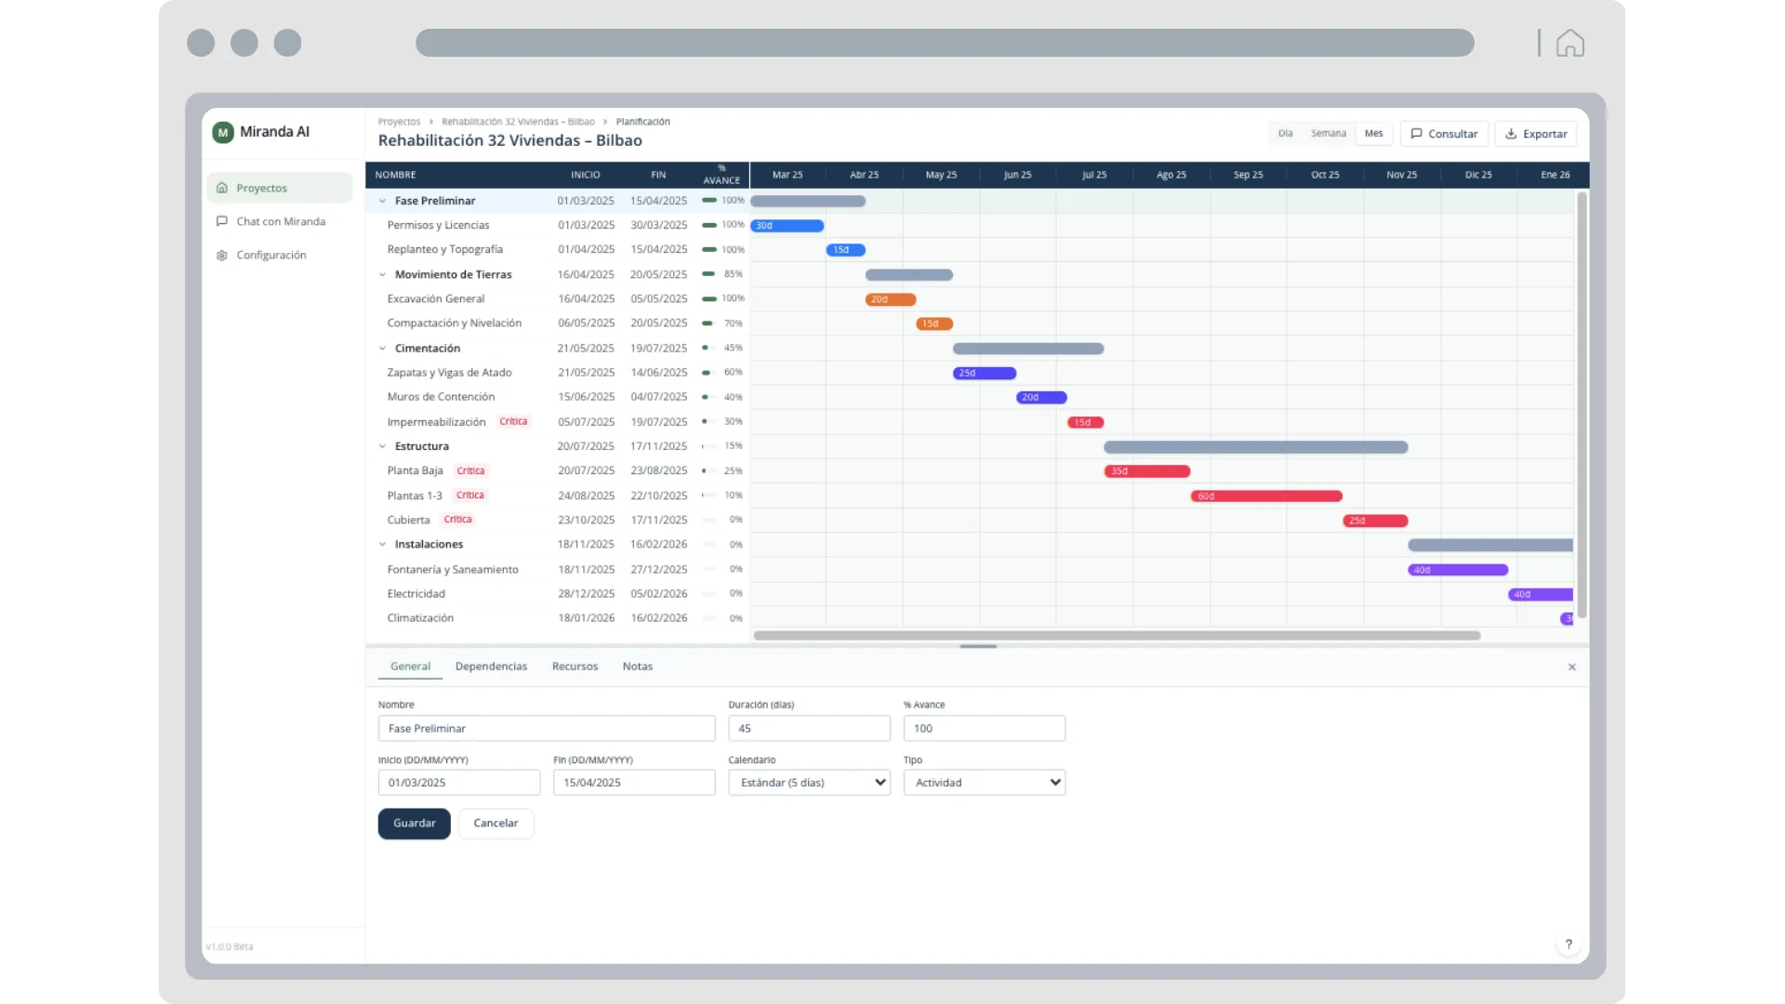Click the home icon in the browser toolbar
This screenshot has height=1004, width=1785.
coord(1568,42)
